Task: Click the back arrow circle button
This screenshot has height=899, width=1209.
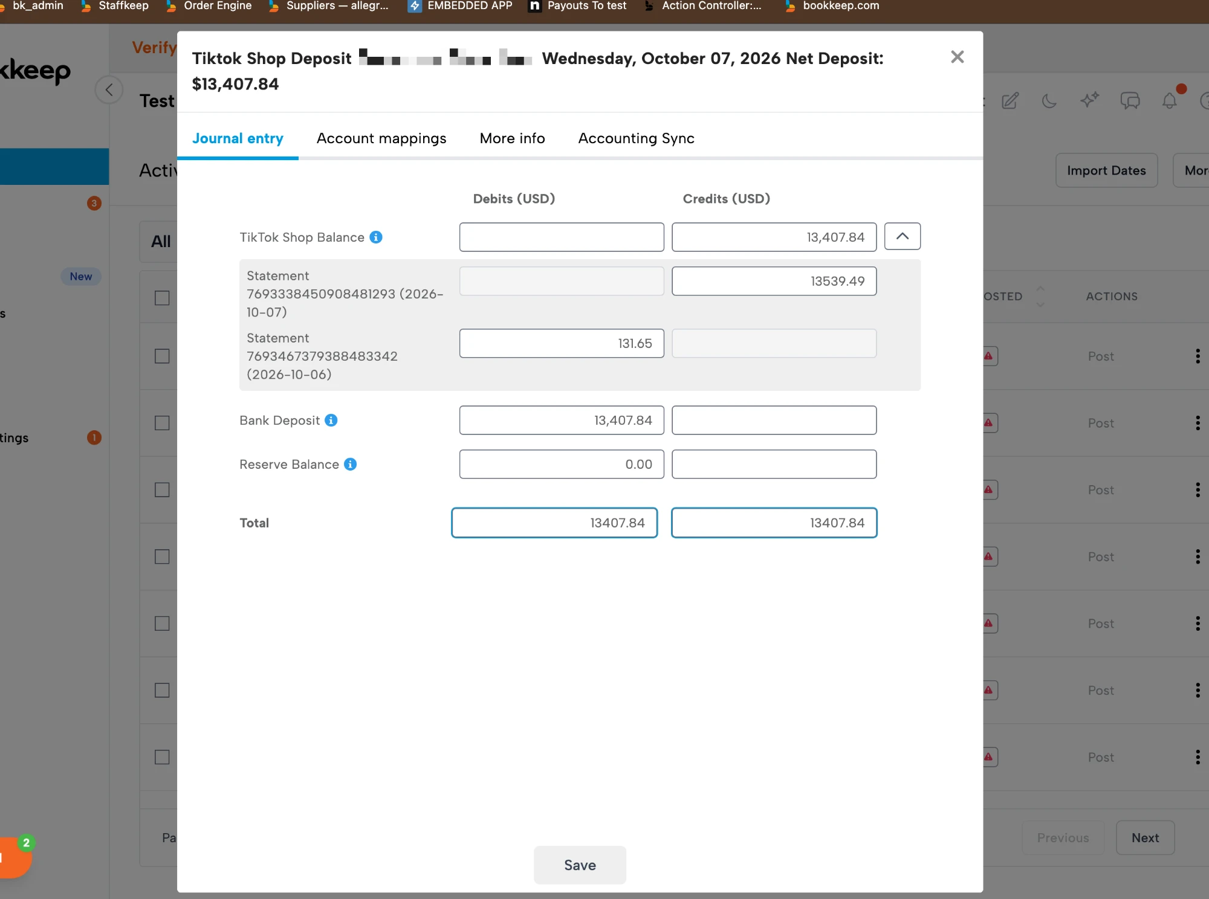Action: click(x=109, y=91)
